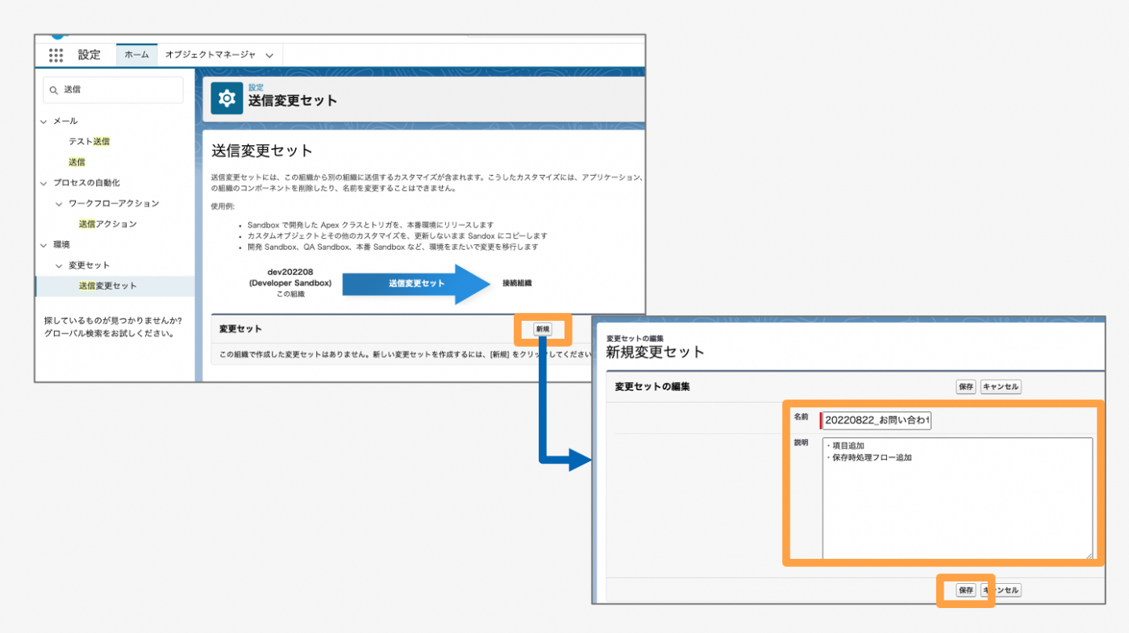Click the 接続組織 label right of the arrow
Viewport: 1129px width, 633px height.
point(517,283)
